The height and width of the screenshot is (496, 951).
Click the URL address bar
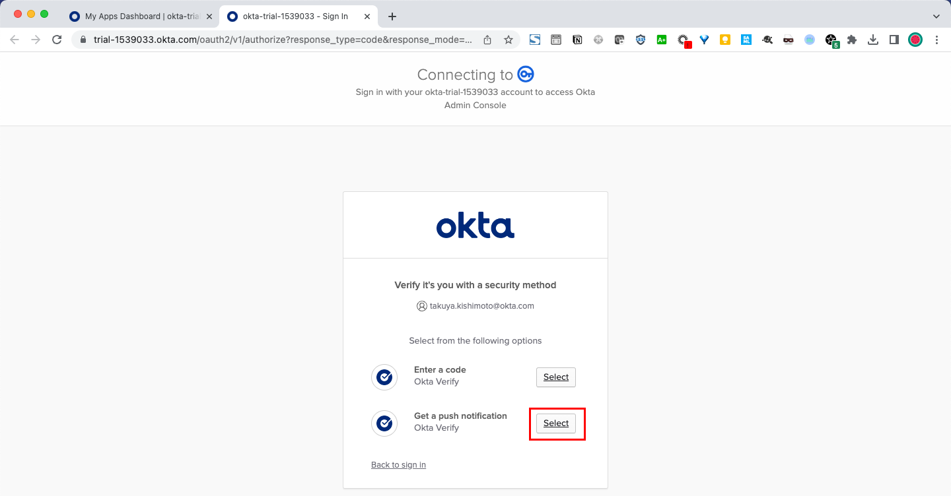(283, 40)
